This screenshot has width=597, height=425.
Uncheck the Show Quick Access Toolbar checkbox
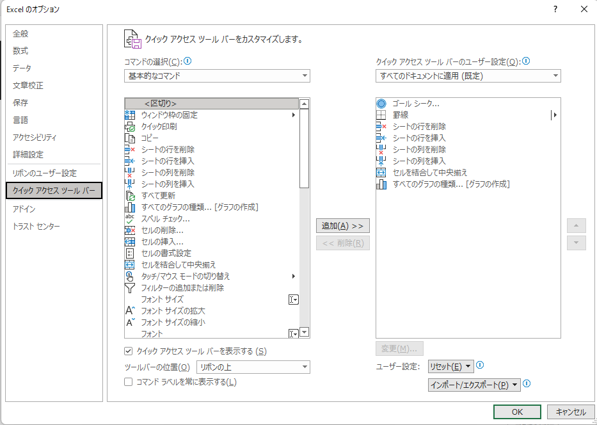pos(129,351)
